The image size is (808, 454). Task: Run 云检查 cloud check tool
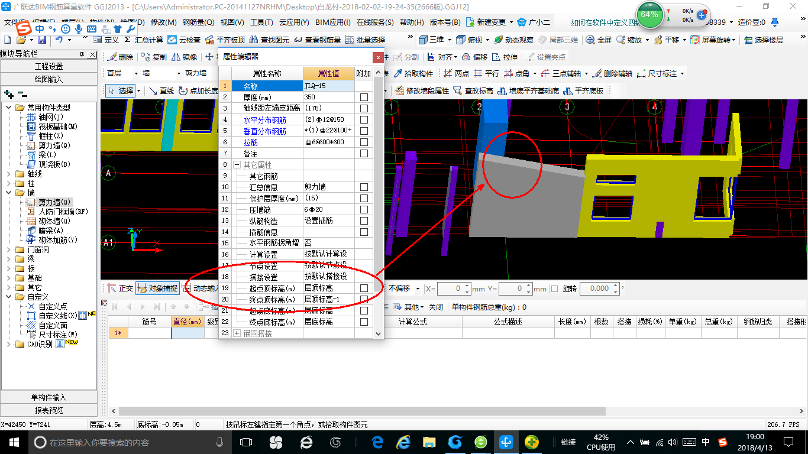(x=172, y=40)
